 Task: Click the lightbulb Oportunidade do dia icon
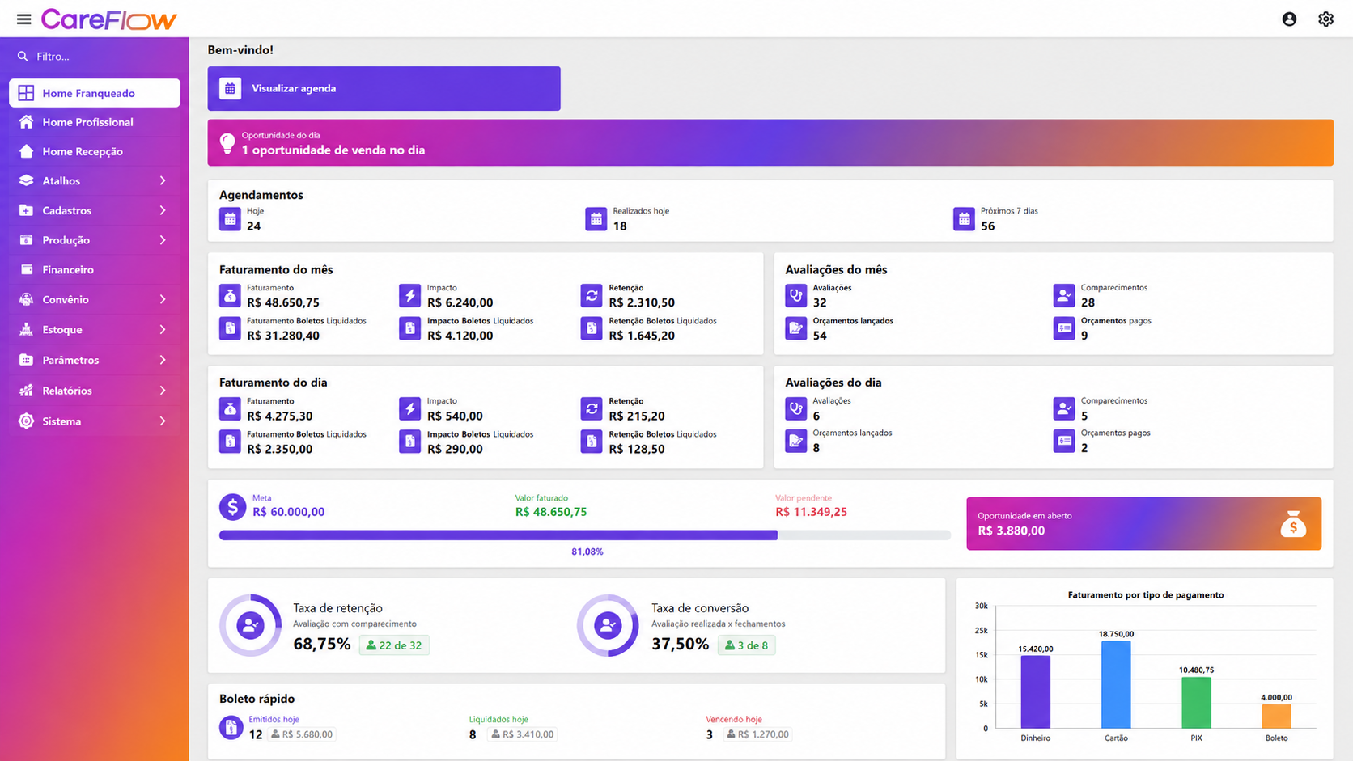click(227, 143)
